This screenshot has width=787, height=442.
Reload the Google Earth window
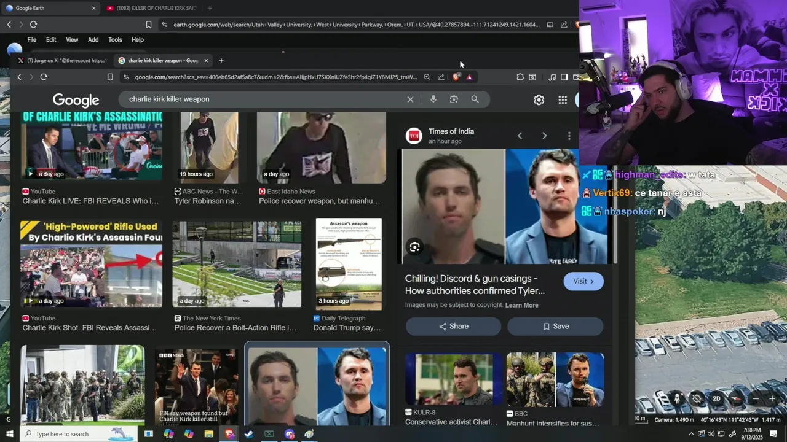click(x=33, y=25)
